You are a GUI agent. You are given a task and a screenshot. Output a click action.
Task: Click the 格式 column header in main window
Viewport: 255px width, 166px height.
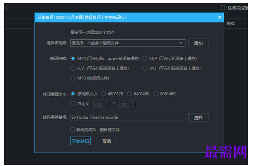(x=231, y=23)
